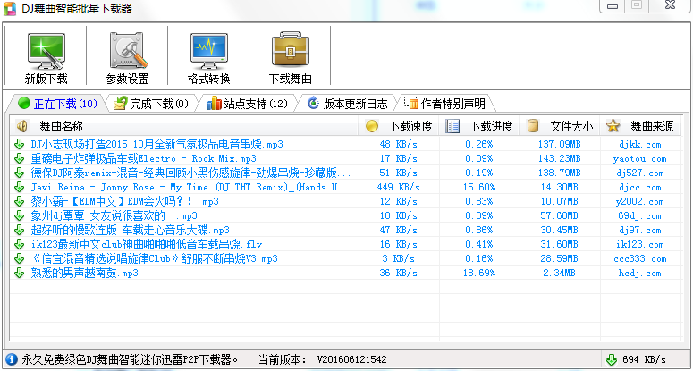Select 象州dj覃覃-女友说很喜欢的-+.mp3 row

pos(346,215)
